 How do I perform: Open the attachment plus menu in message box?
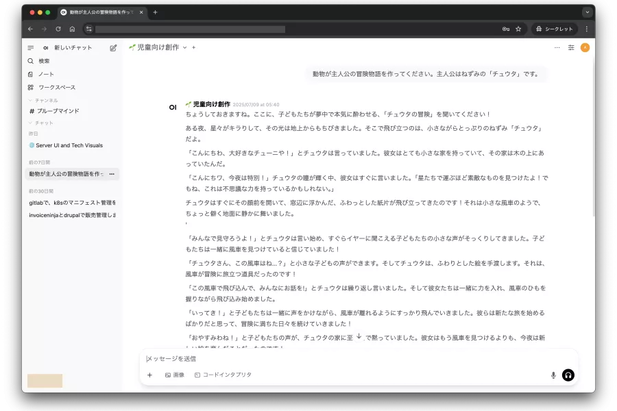pyautogui.click(x=149, y=375)
